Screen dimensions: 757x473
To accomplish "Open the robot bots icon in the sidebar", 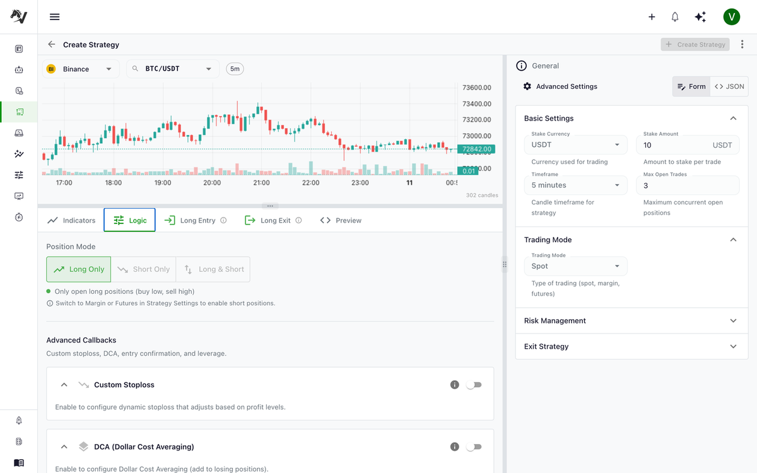I will click(19, 70).
